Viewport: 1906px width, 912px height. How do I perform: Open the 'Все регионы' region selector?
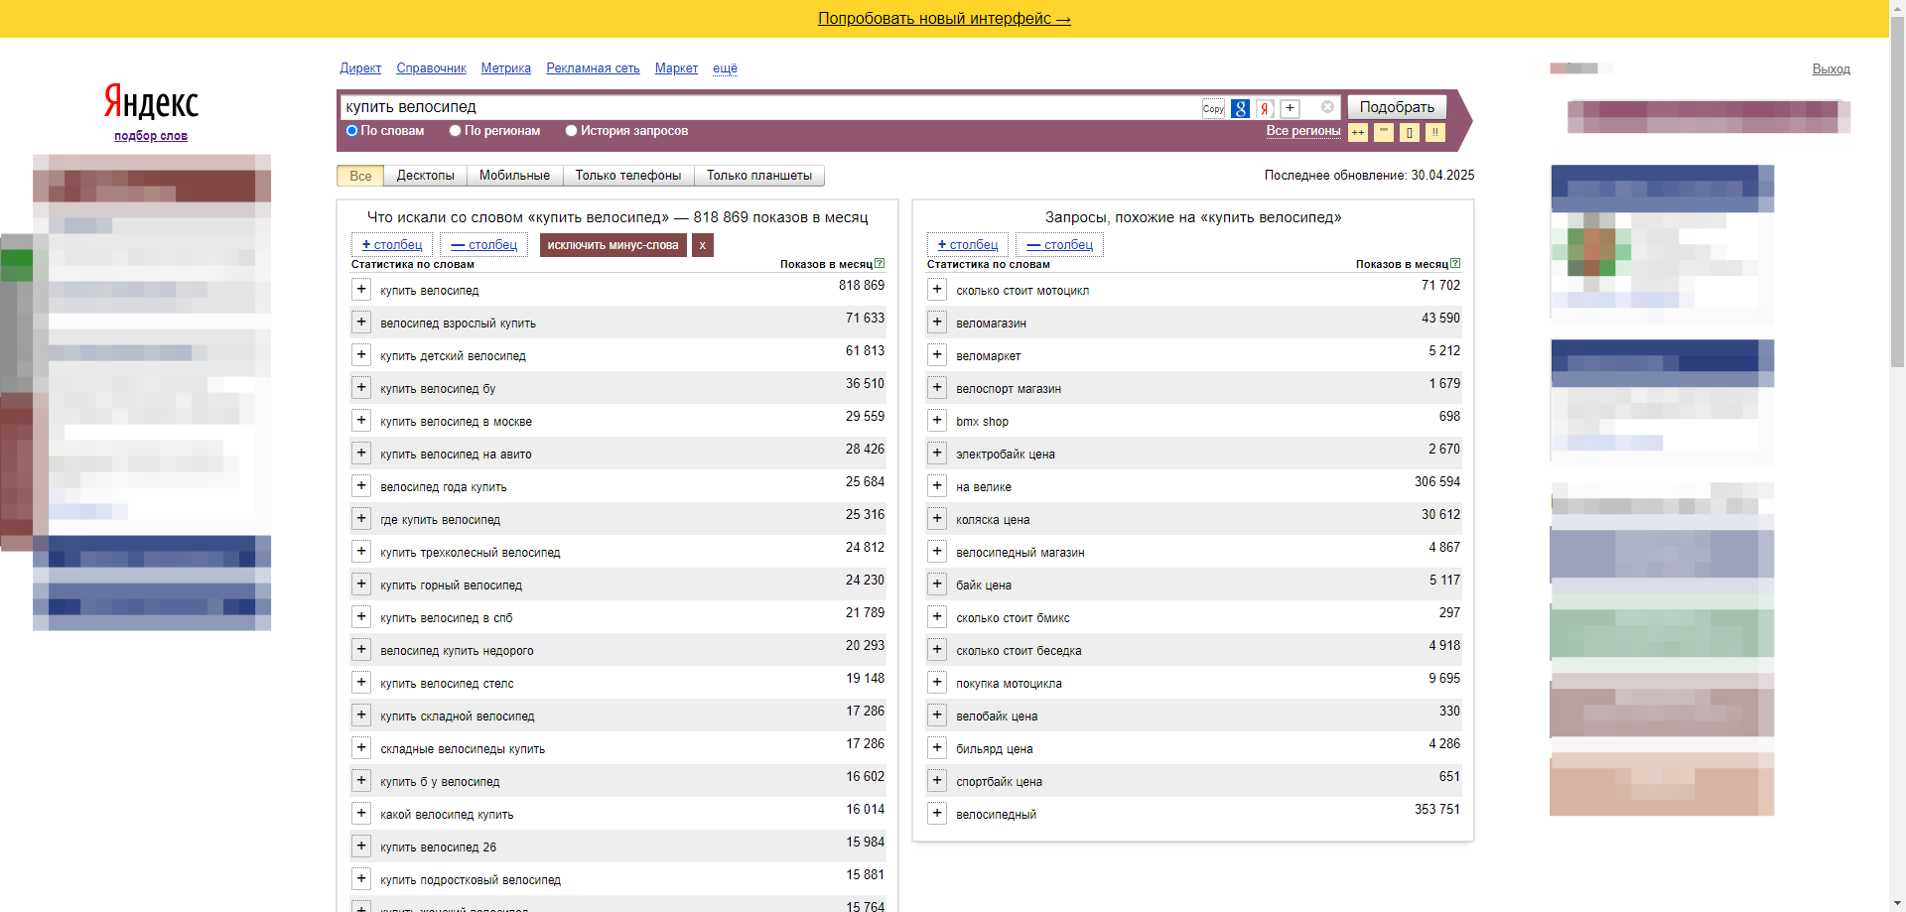pyautogui.click(x=1302, y=131)
